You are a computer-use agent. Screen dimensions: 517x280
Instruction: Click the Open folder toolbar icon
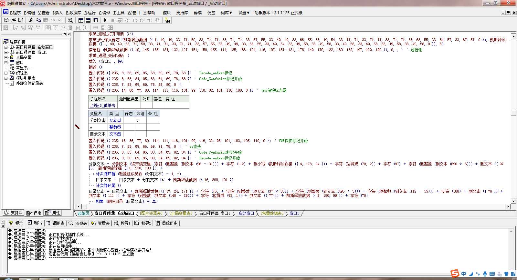[14, 20]
